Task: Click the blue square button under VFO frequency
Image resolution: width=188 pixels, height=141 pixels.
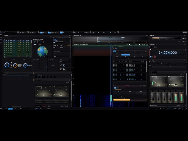Action: (x=151, y=56)
